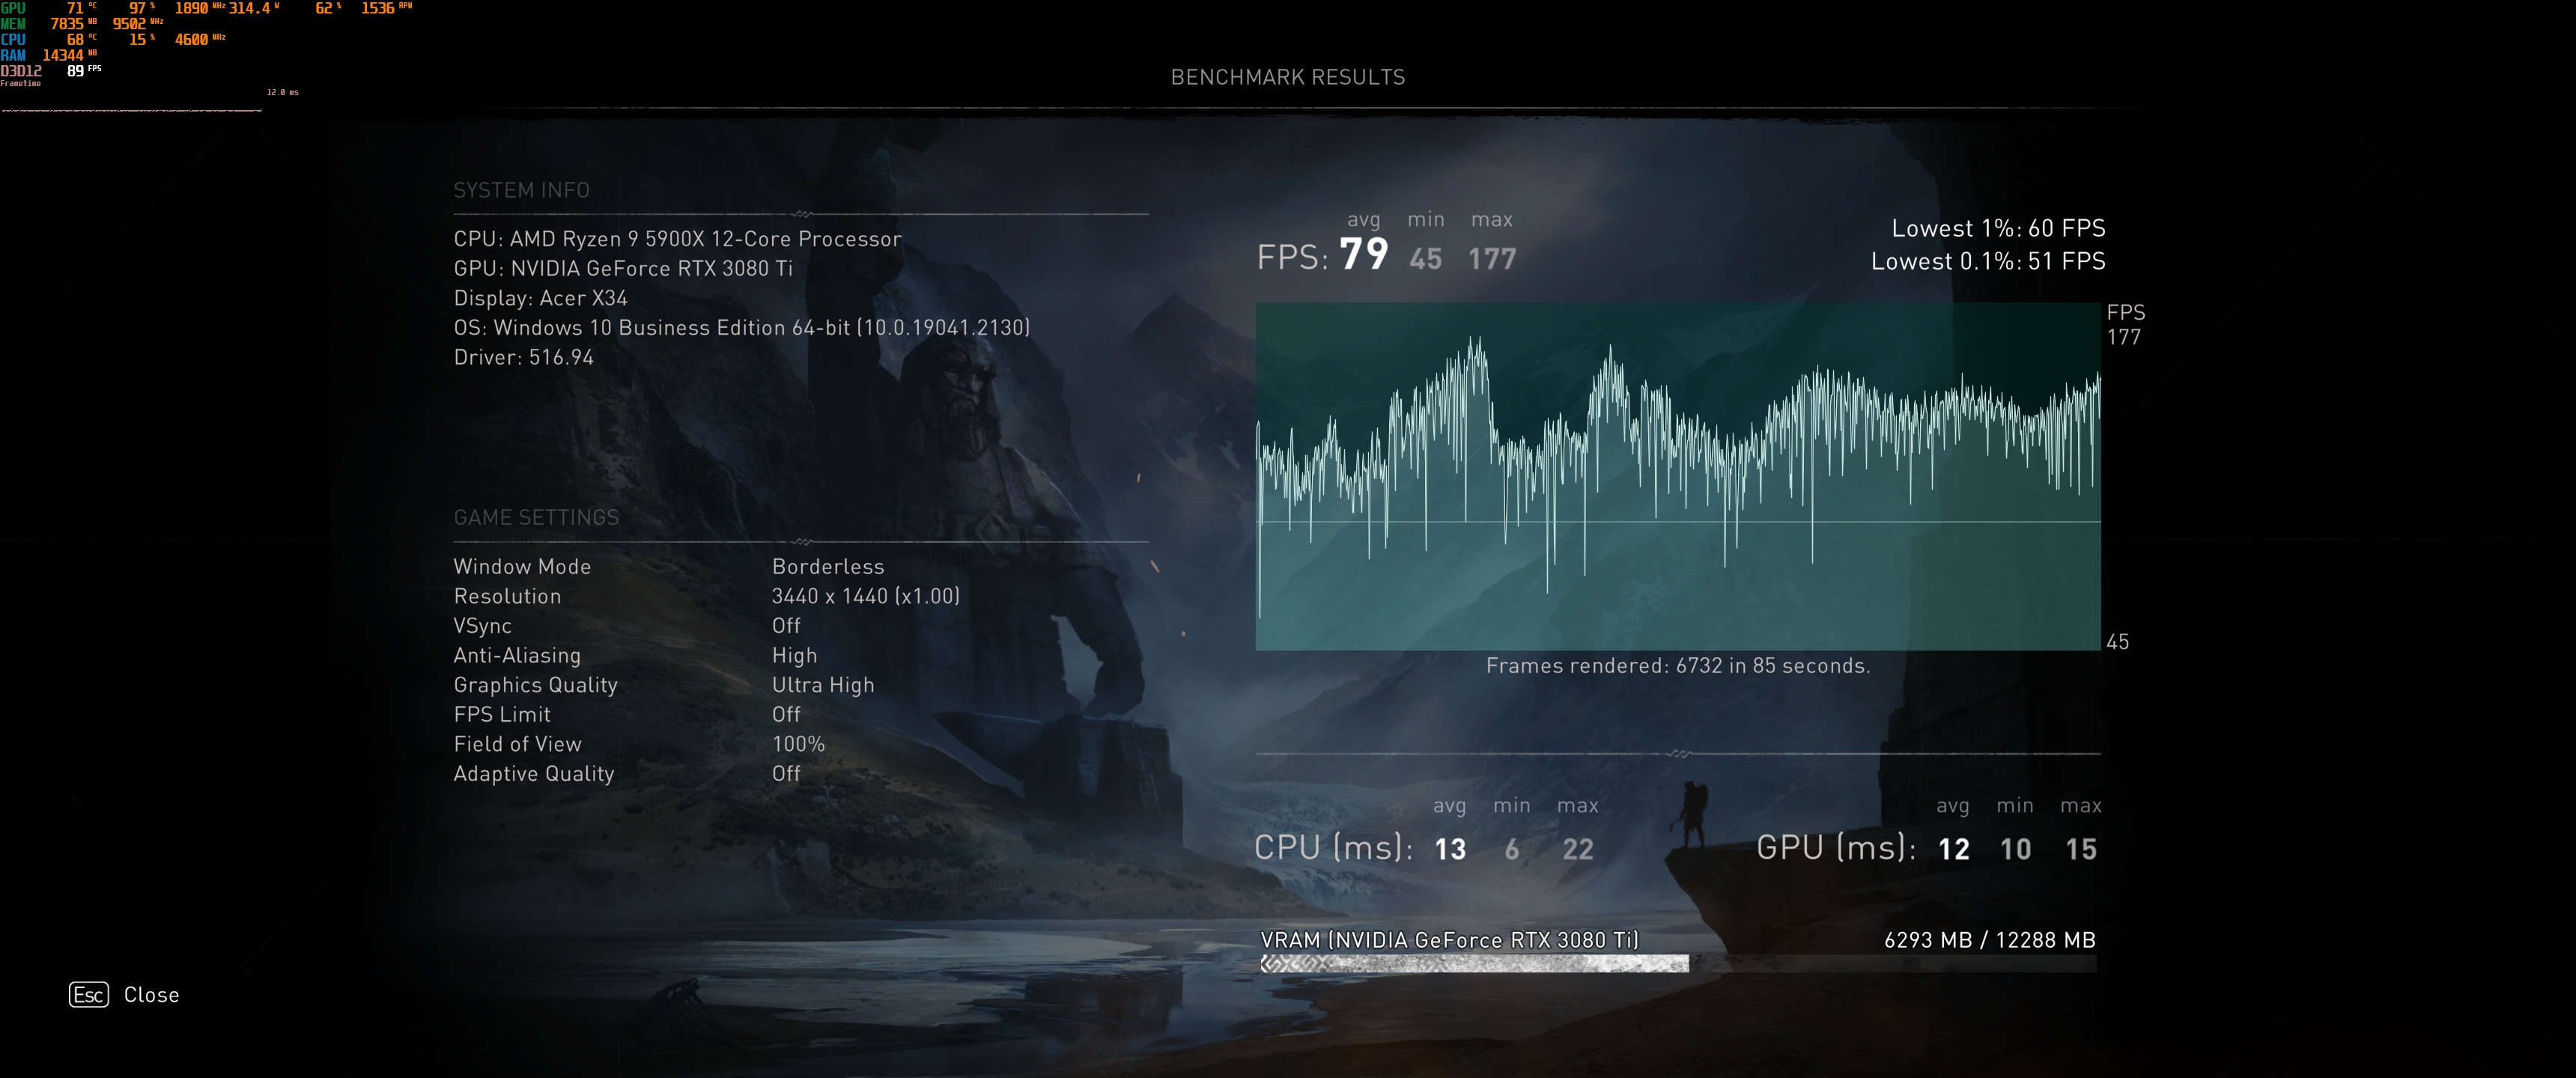Click the Lowest 1% FPS text
This screenshot has height=1078, width=2576.
(x=1997, y=228)
